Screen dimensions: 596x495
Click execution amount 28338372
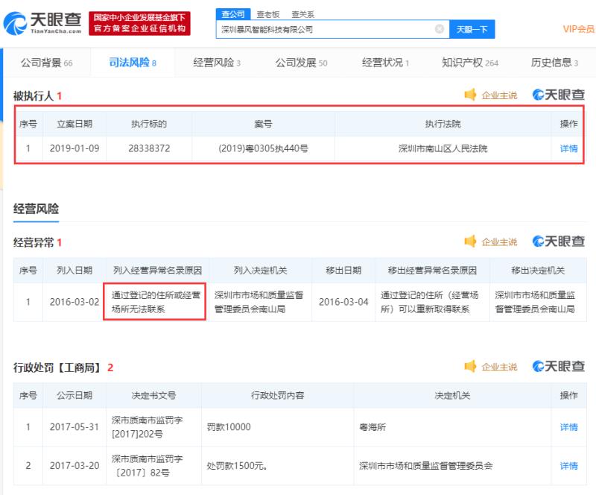click(x=149, y=148)
